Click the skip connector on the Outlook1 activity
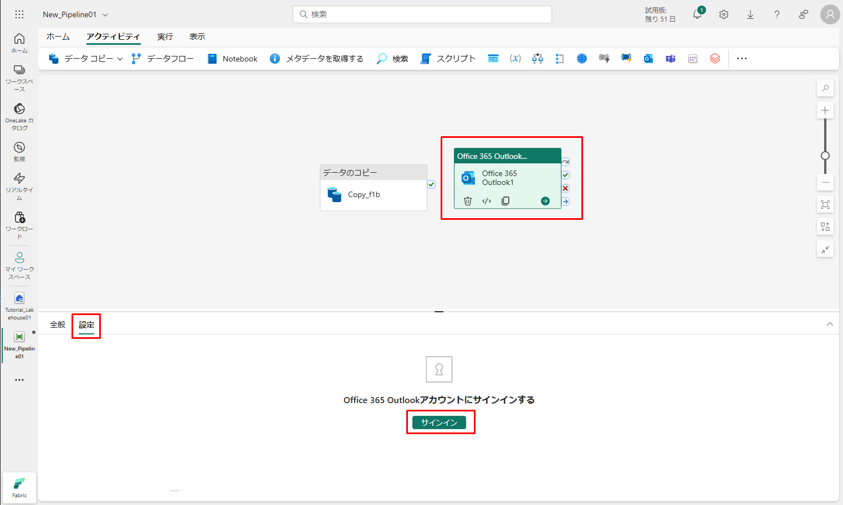Screen dimensions: 843x505 point(565,162)
